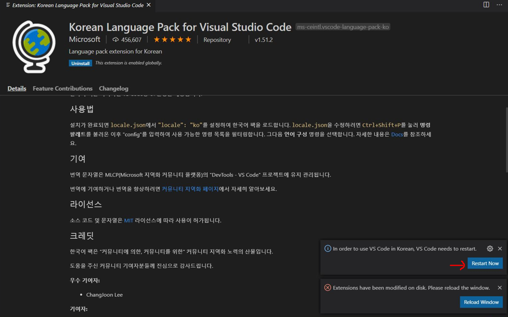Close the Korean Language Pack extension tab
The width and height of the screenshot is (508, 317).
pyautogui.click(x=149, y=5)
